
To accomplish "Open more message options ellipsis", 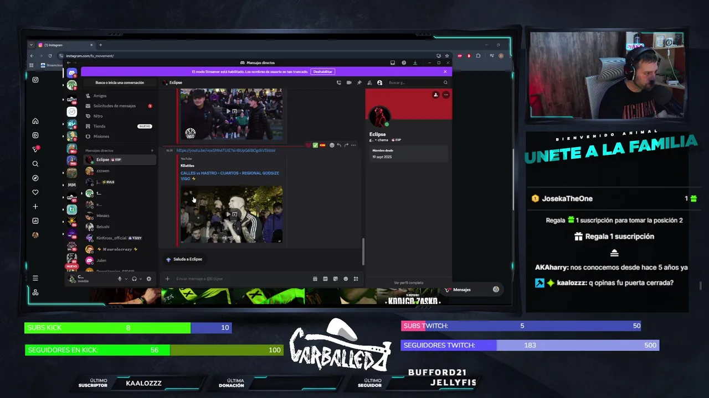I will (353, 145).
